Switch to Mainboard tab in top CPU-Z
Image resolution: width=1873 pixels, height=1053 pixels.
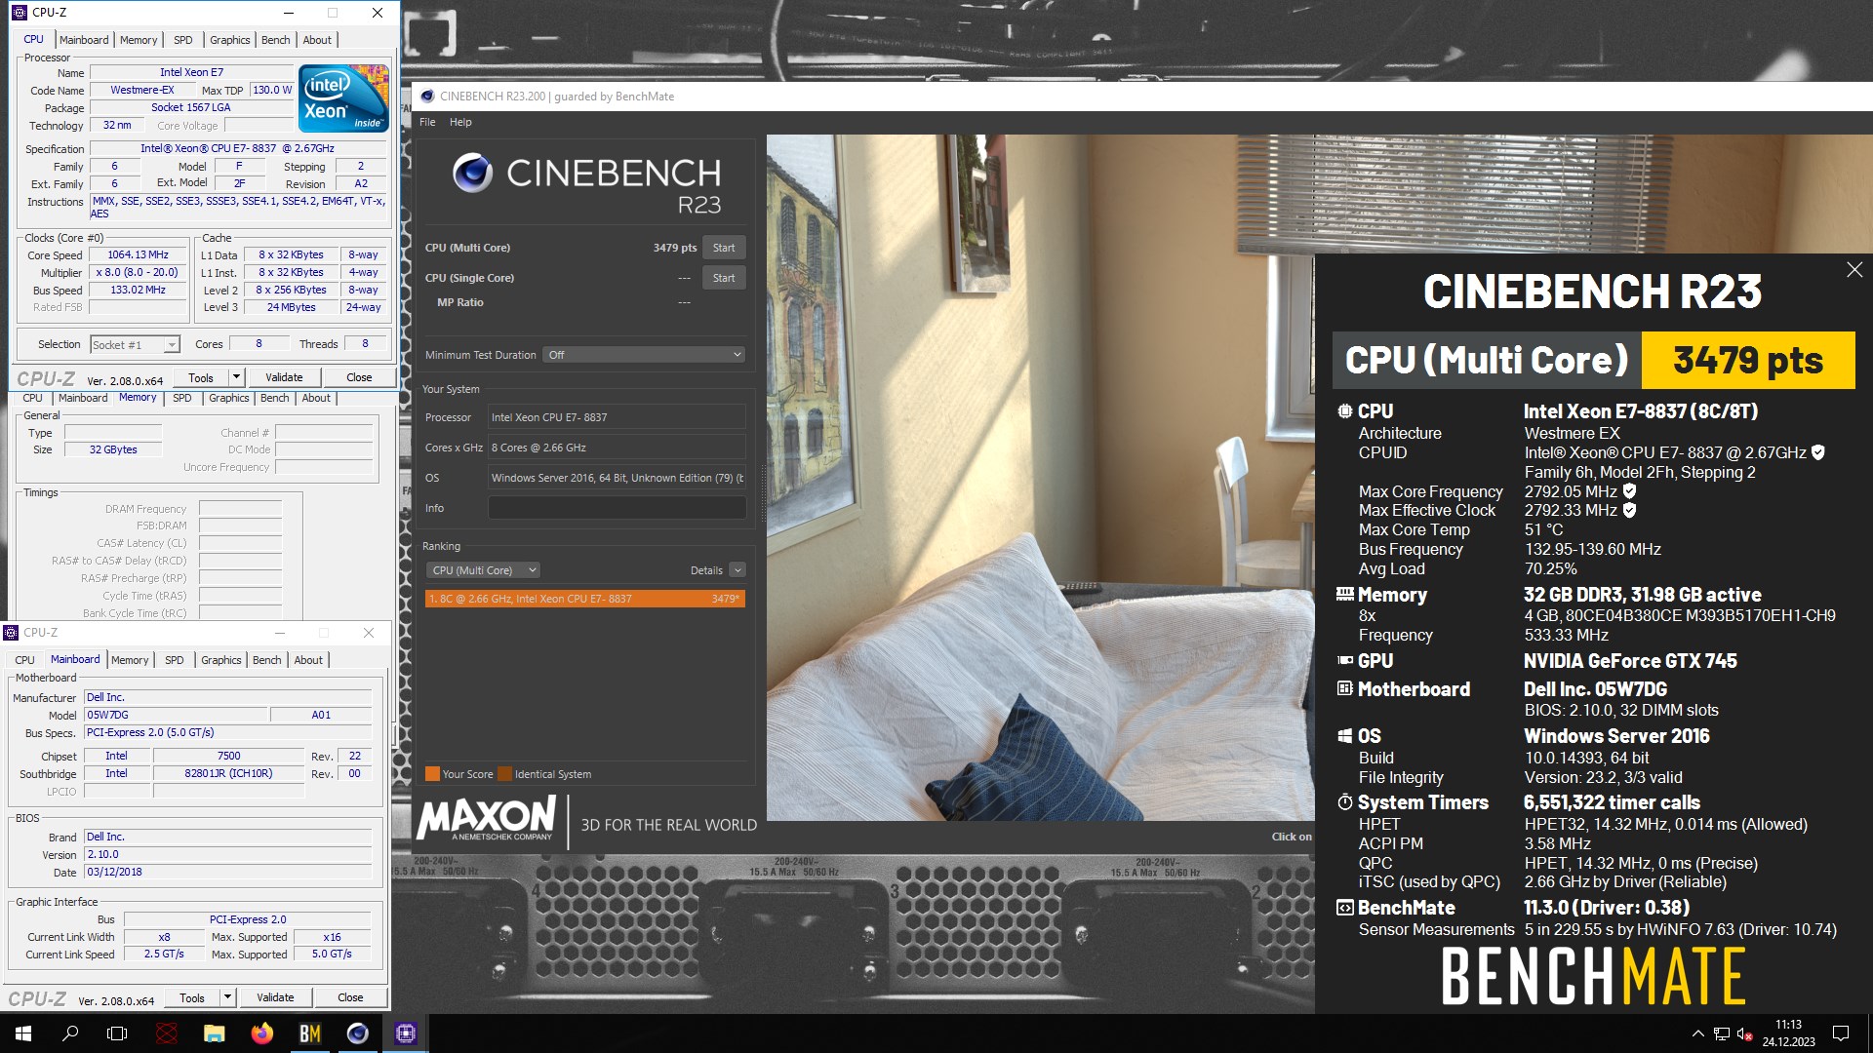coord(84,40)
